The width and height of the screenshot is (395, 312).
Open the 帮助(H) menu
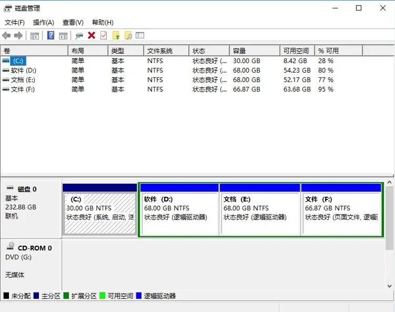(103, 23)
